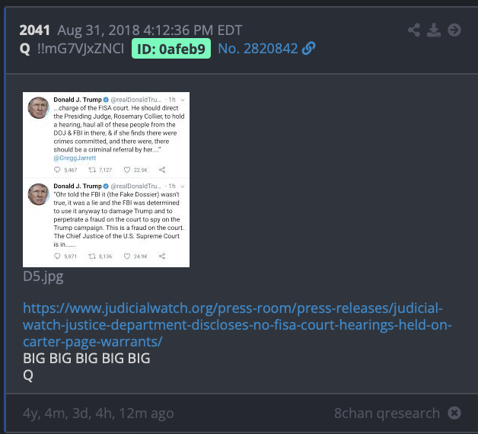Click the @GreggJarrett mention in tweet

click(x=75, y=158)
